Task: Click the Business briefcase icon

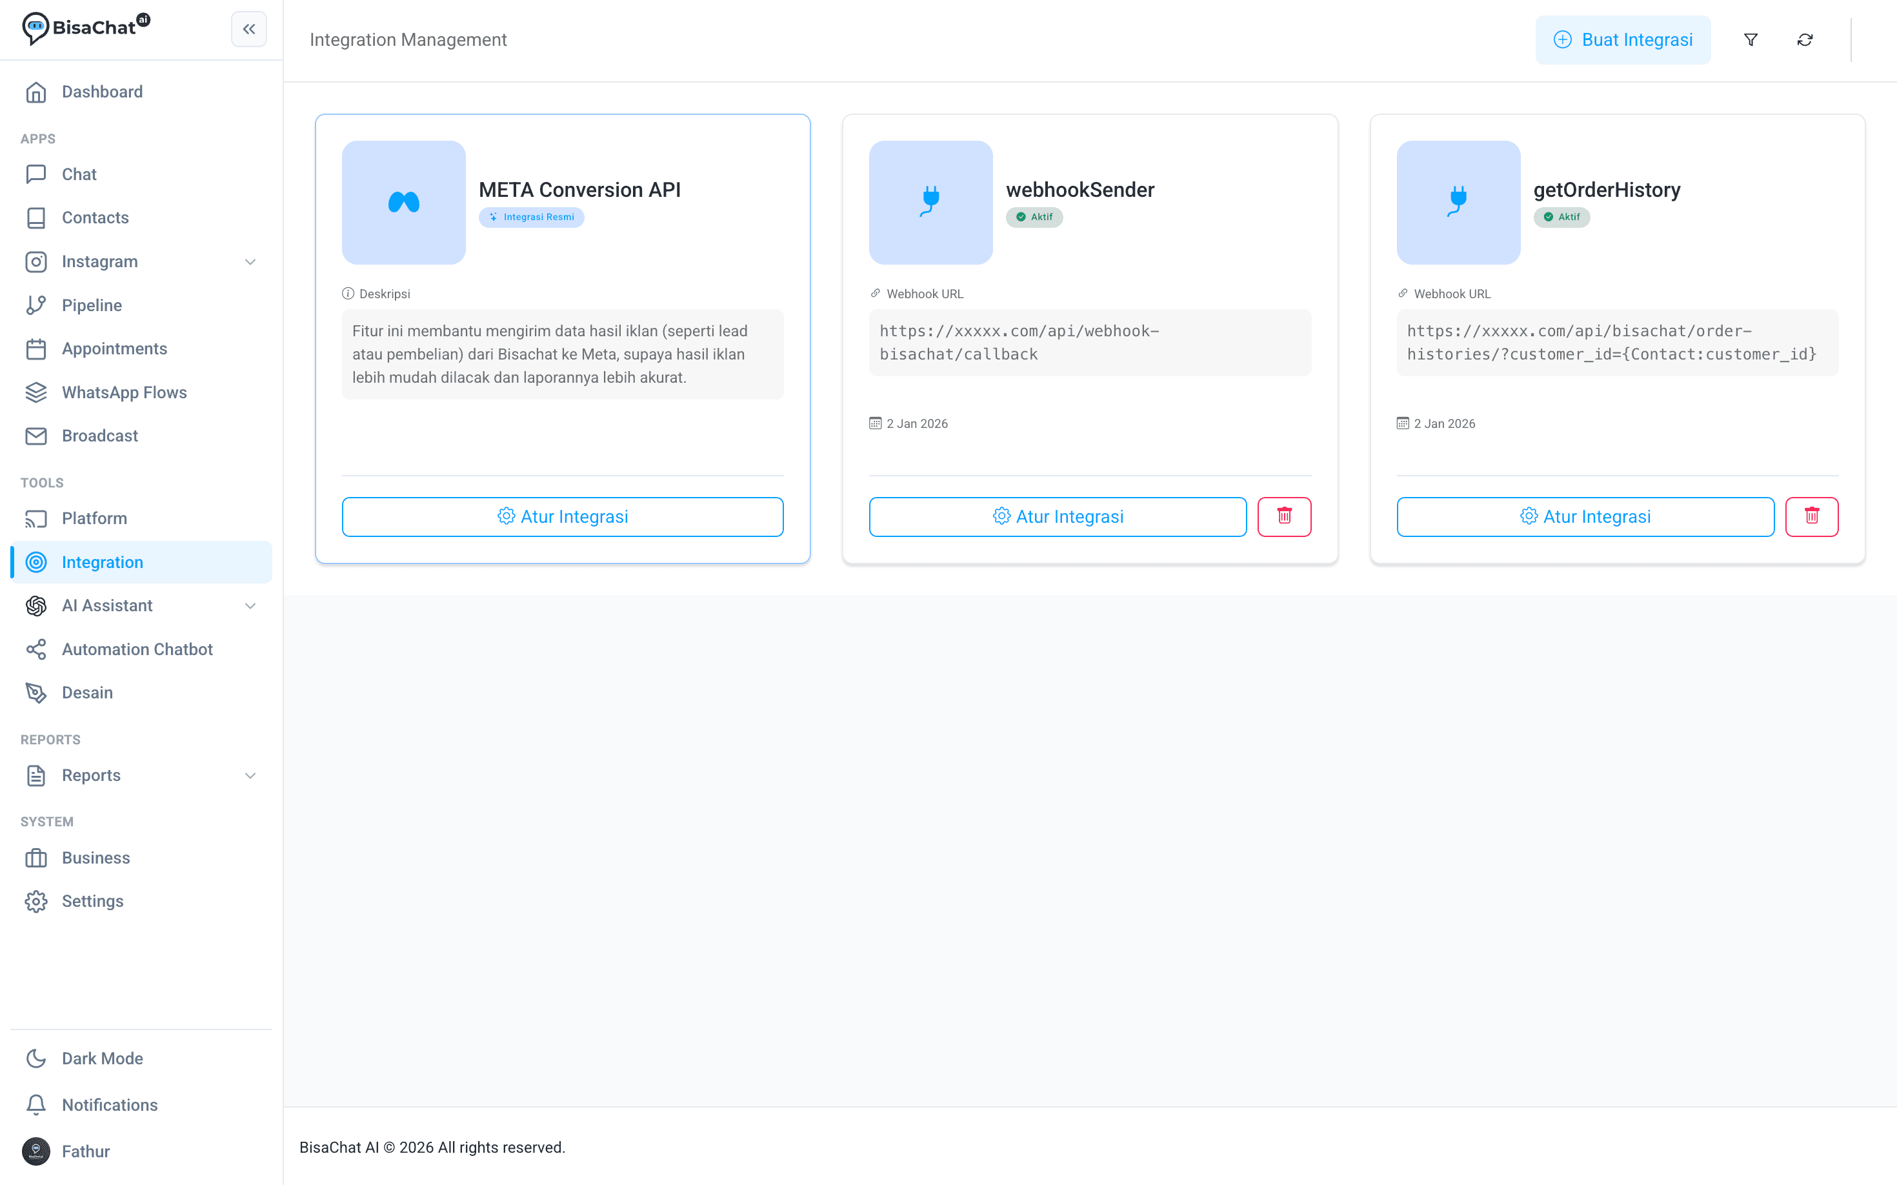Action: [36, 857]
